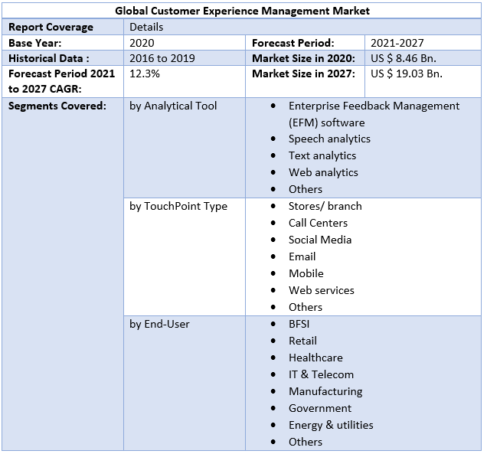Select the 12.3% CAGR value cell
The image size is (487, 454).
point(145,73)
